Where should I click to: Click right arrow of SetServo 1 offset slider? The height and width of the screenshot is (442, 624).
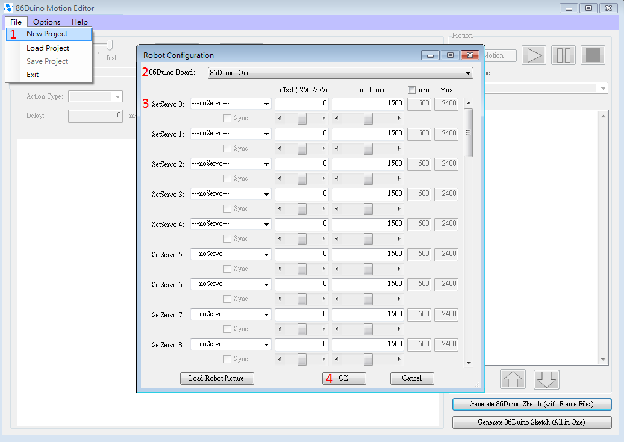(x=323, y=148)
